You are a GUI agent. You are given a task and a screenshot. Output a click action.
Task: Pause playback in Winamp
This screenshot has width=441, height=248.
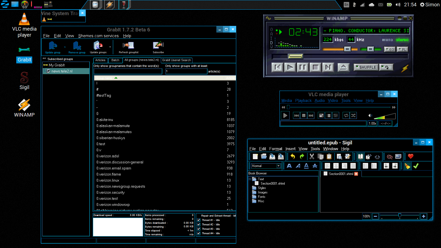302,67
